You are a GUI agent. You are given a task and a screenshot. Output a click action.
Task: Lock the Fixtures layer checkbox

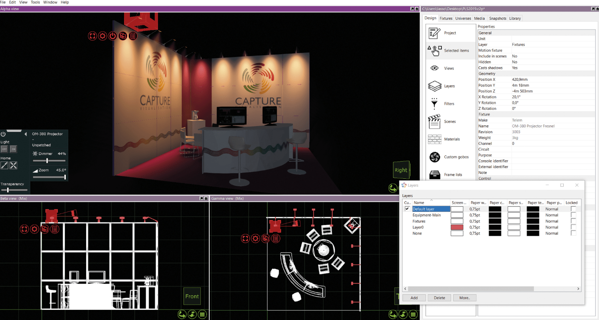[573, 221]
